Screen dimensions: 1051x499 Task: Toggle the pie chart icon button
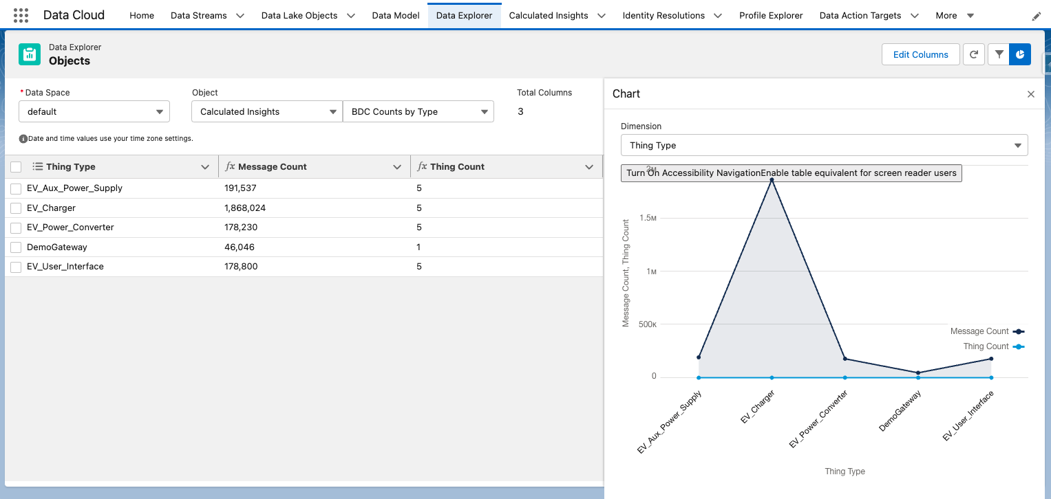pos(1020,54)
